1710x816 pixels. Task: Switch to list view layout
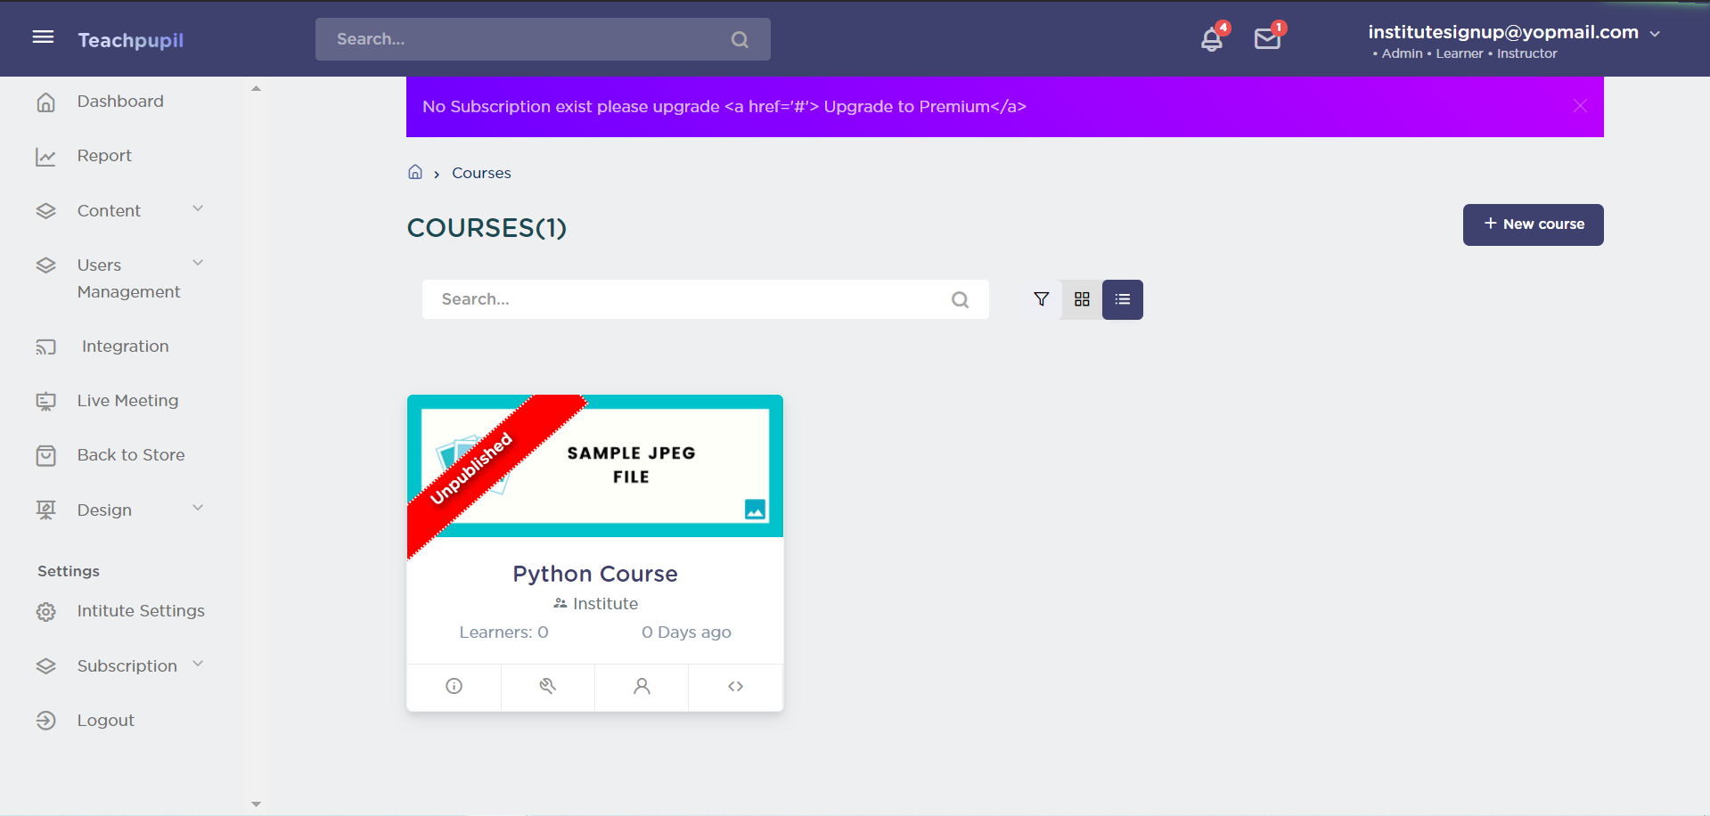(x=1122, y=299)
